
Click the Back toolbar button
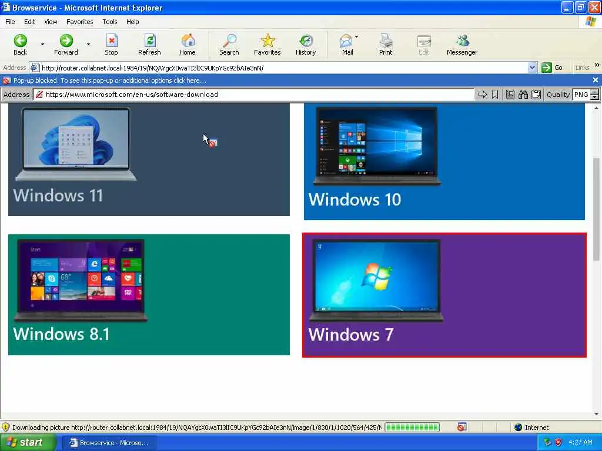21,45
